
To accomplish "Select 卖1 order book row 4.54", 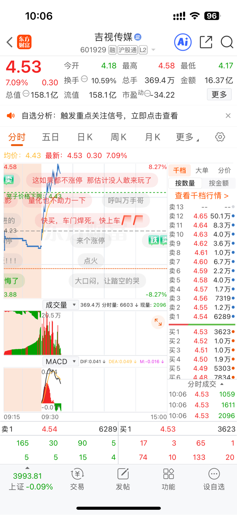I will pyautogui.click(x=202, y=316).
